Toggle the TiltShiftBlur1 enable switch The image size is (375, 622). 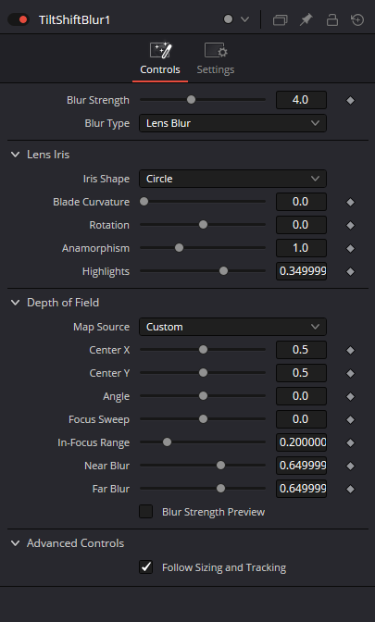[x=19, y=19]
